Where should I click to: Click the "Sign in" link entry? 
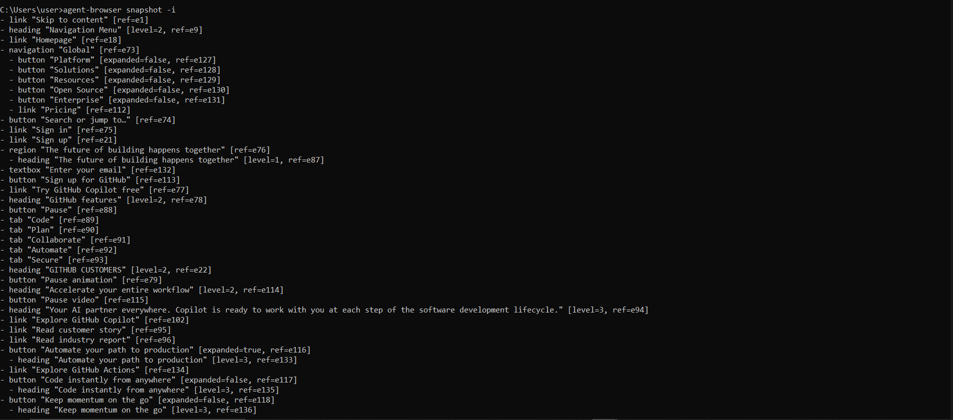coord(58,130)
